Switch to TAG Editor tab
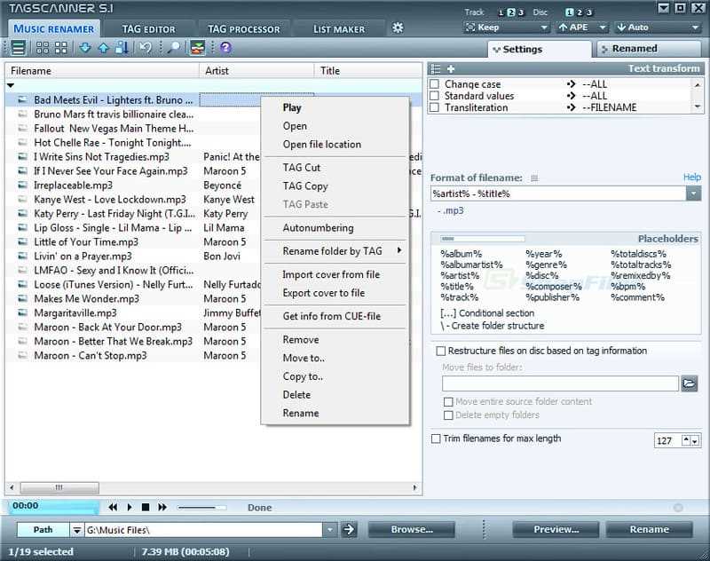The image size is (710, 561). 148,29
